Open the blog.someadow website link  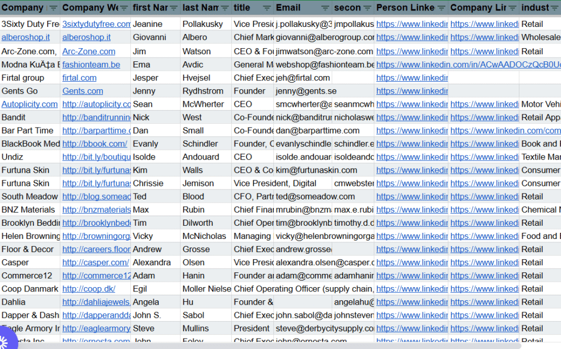96,197
